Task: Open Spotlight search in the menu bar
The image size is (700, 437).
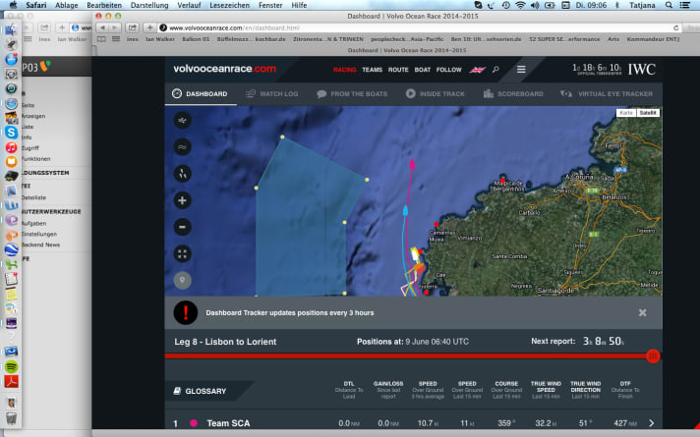Action: 669,5
